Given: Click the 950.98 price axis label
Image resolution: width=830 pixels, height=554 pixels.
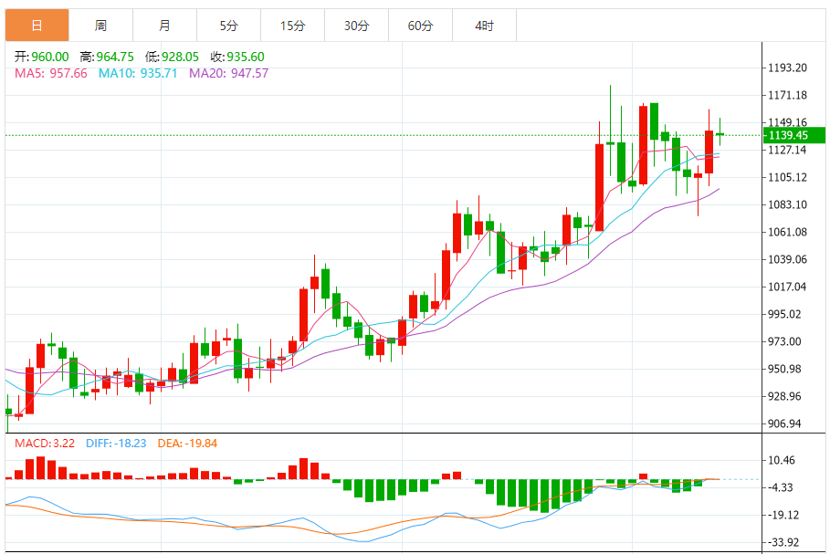Looking at the screenshot, I should pyautogui.click(x=784, y=369).
